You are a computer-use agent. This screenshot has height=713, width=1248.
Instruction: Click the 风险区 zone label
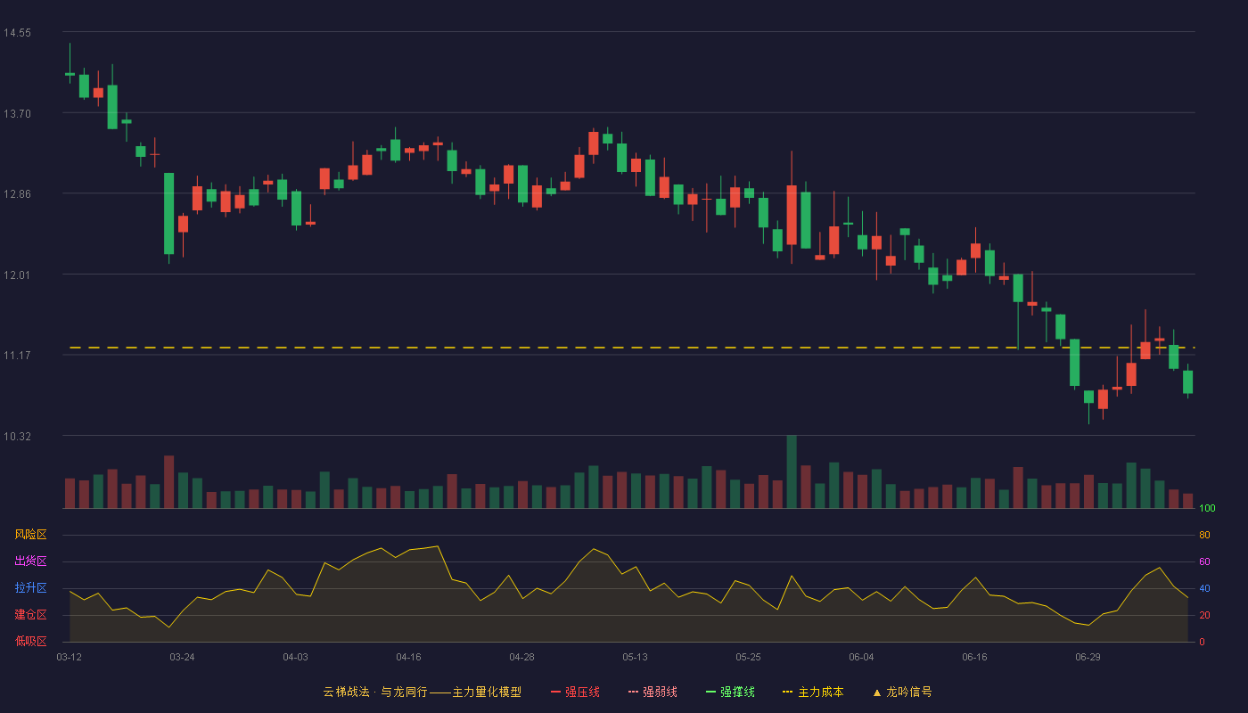pos(30,535)
